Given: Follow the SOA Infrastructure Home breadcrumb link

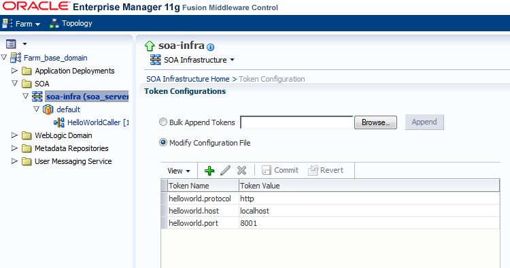Looking at the screenshot, I should click(188, 79).
